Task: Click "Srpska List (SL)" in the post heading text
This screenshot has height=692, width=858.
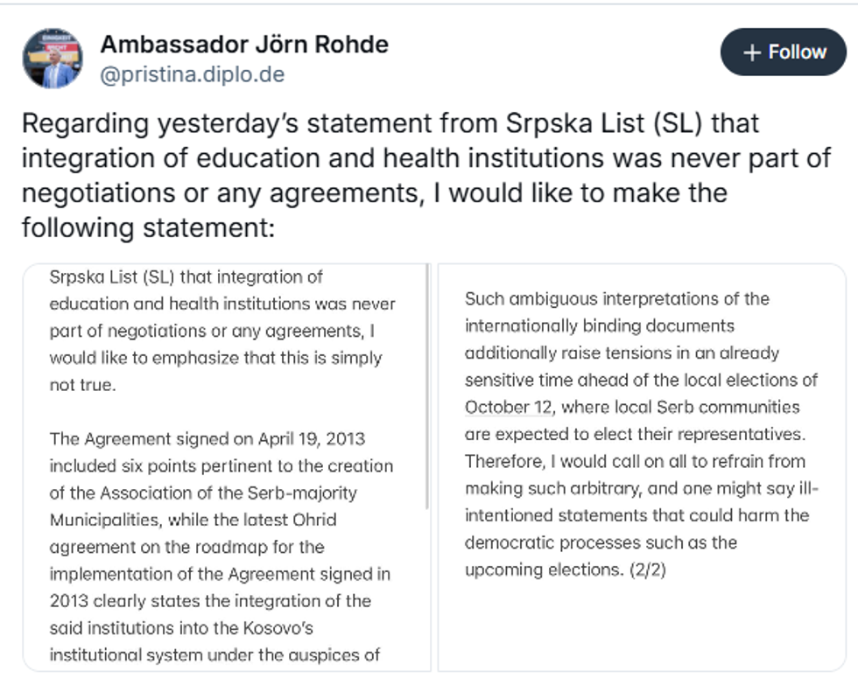Action: pyautogui.click(x=604, y=123)
